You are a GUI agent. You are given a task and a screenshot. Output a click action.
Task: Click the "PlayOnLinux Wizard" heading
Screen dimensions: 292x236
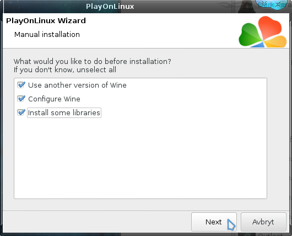[46, 20]
